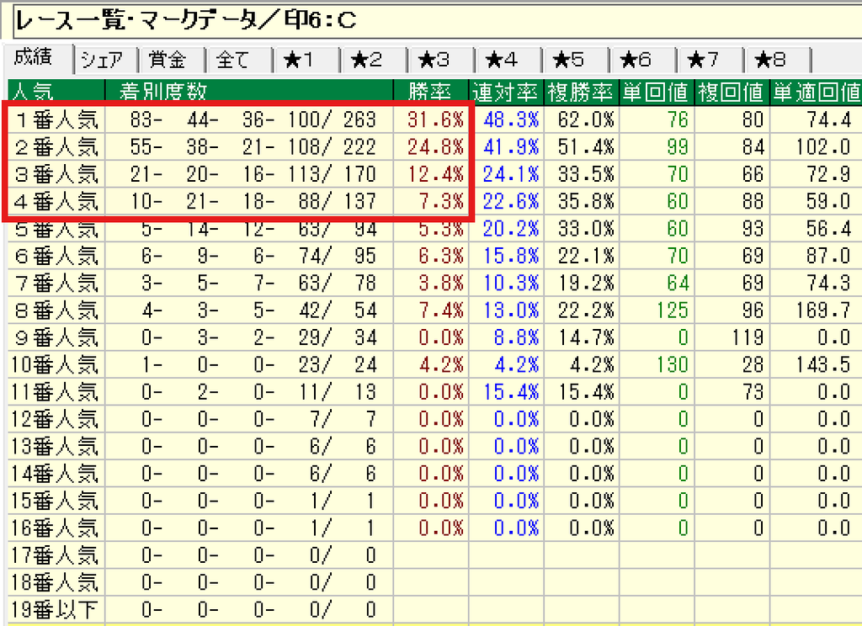Select the 18番人気 row label
The height and width of the screenshot is (626, 862).
(56, 582)
